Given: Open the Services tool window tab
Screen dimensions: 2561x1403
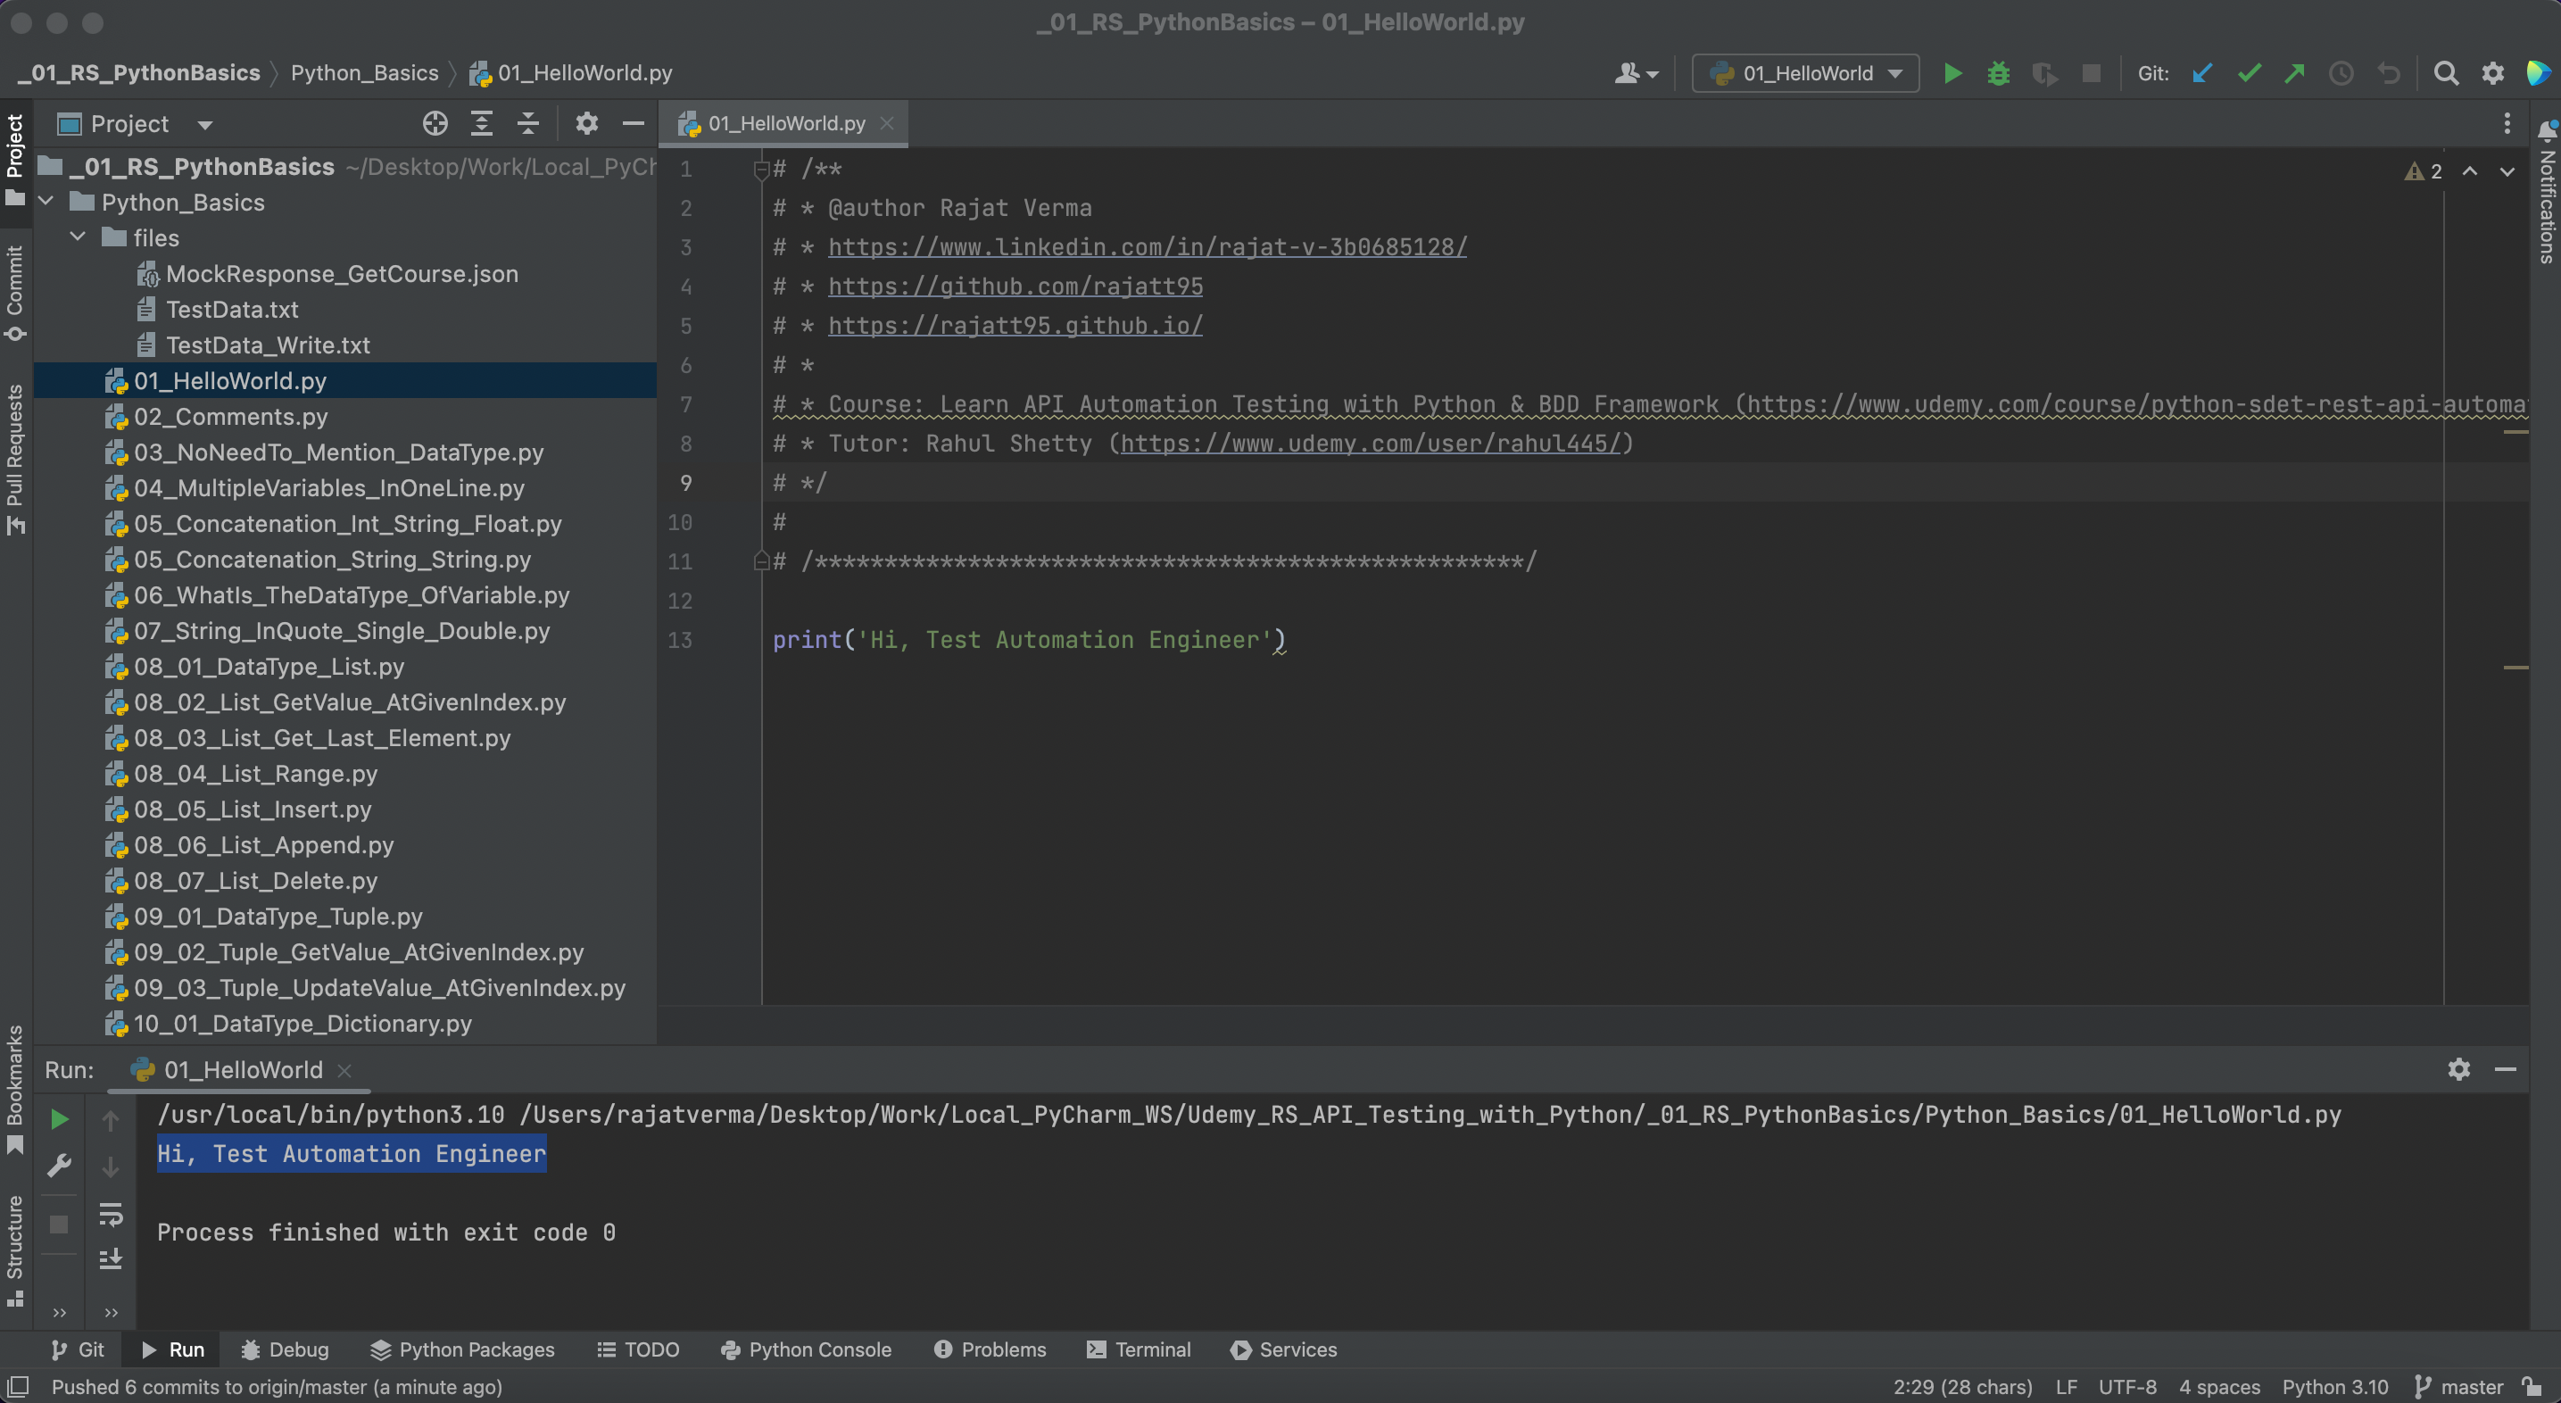Looking at the screenshot, I should pos(1283,1349).
